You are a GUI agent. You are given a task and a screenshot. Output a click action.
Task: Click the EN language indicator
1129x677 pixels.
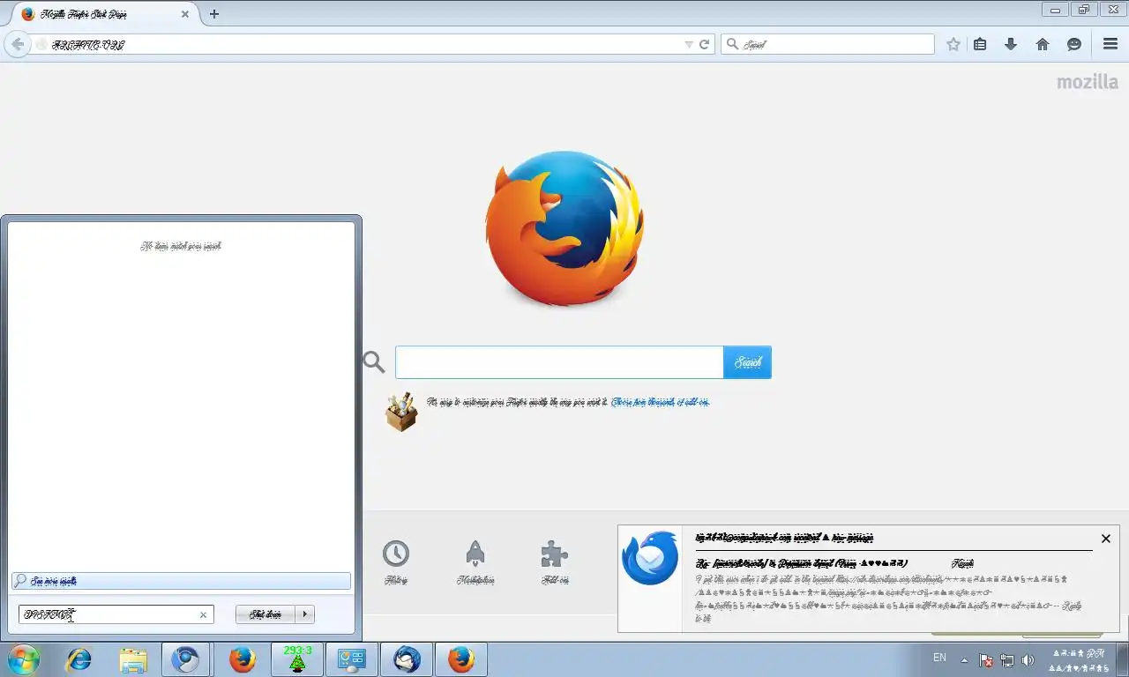pyautogui.click(x=939, y=658)
